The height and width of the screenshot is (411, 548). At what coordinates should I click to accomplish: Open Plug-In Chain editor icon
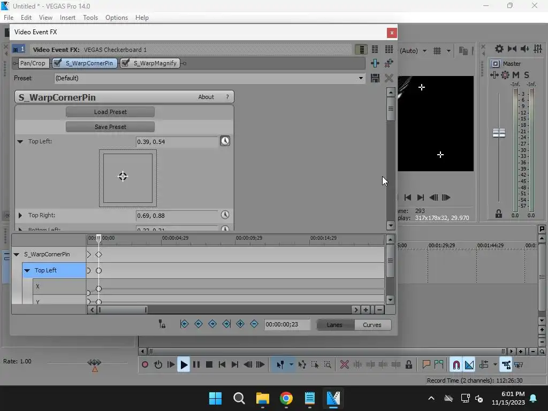[x=375, y=63]
